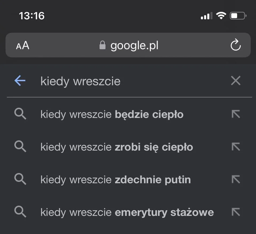Fill query arrow for 'zdechnie putin' suggestion

click(236, 179)
